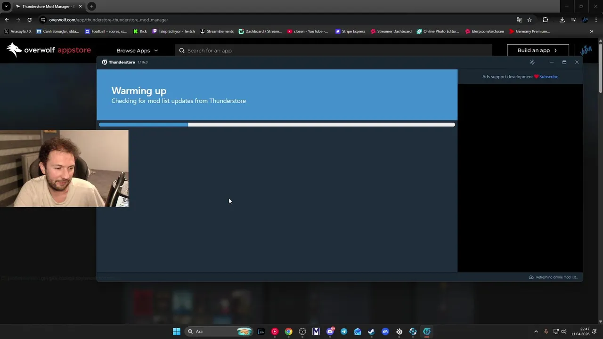Open Steam from the taskbar

click(371, 331)
